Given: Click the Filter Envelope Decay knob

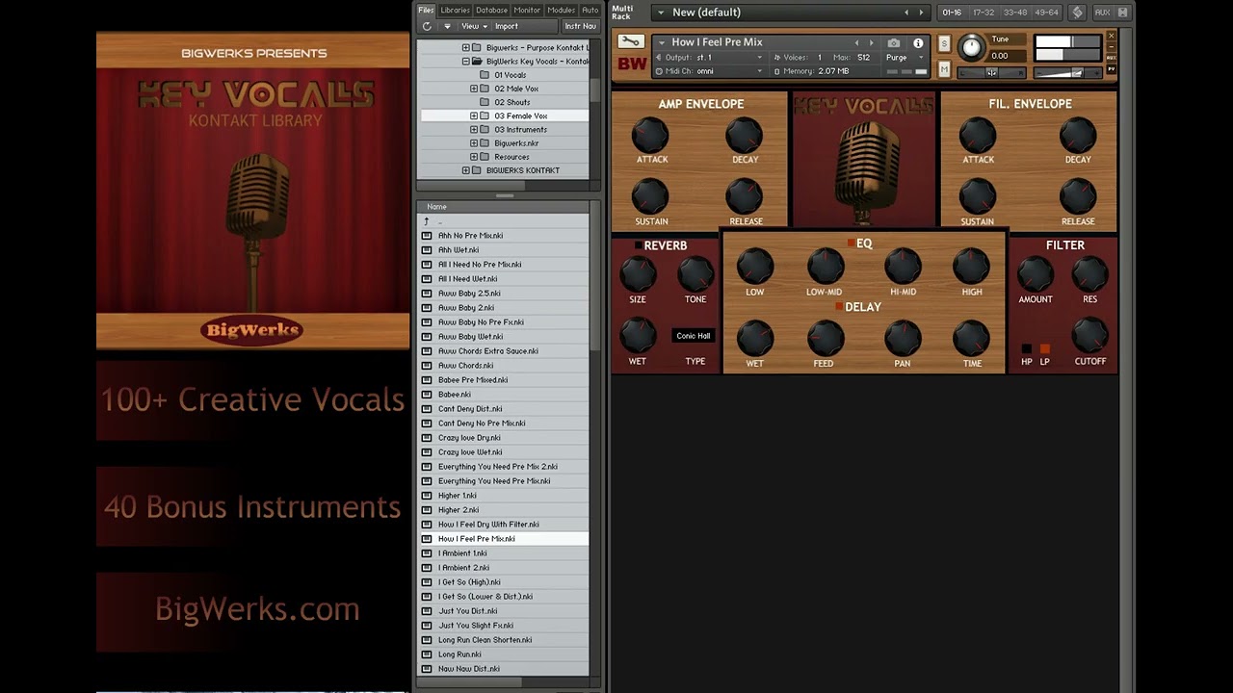Looking at the screenshot, I should 1078,136.
